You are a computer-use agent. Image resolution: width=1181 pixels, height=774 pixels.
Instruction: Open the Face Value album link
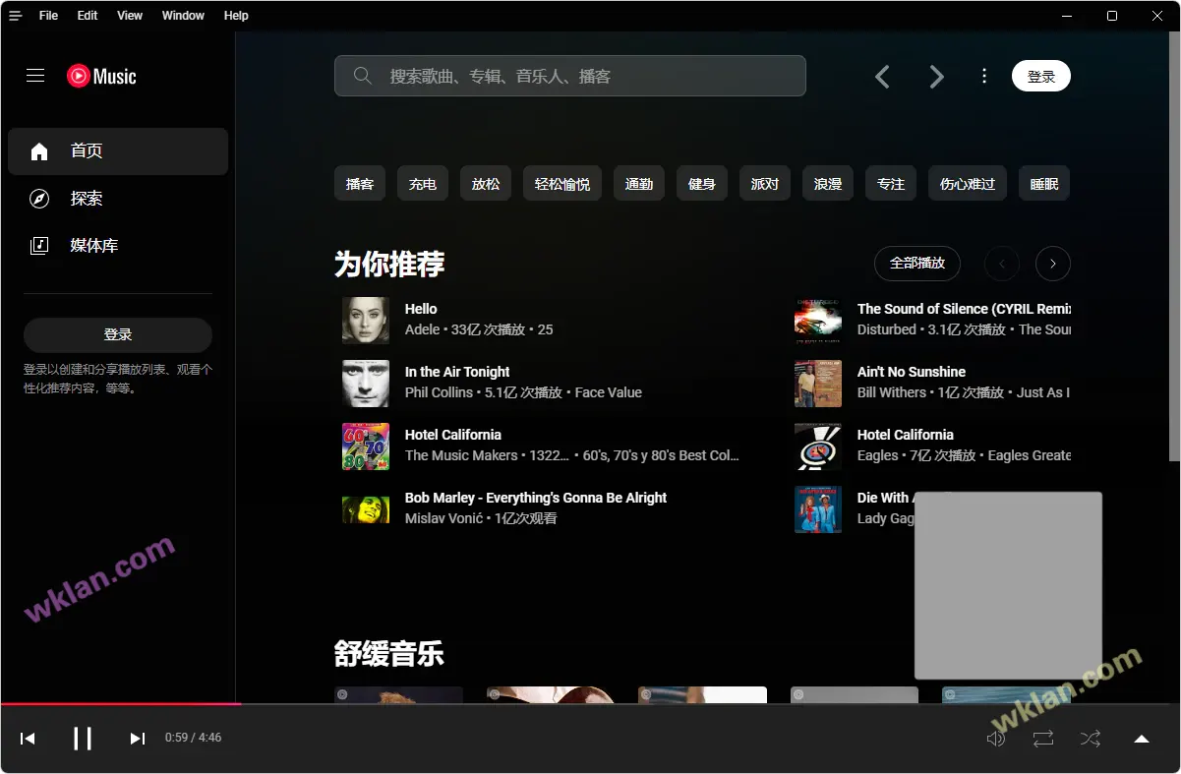(x=609, y=392)
